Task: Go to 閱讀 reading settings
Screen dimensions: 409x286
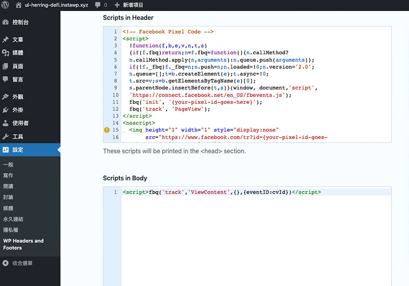Action: [x=8, y=187]
